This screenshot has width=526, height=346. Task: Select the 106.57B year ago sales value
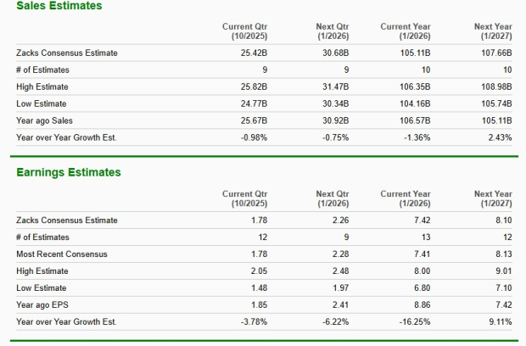coord(415,121)
